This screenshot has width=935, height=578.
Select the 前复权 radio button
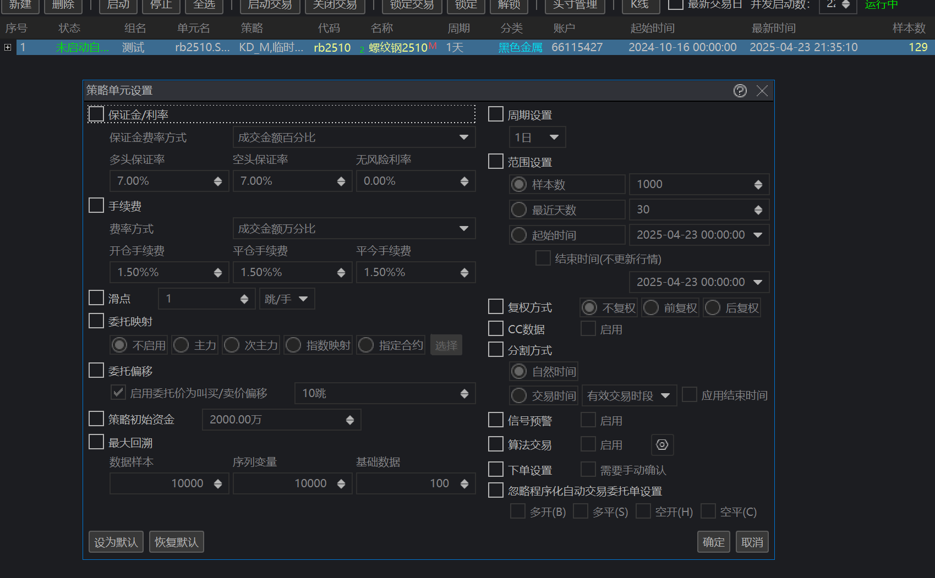click(x=651, y=308)
